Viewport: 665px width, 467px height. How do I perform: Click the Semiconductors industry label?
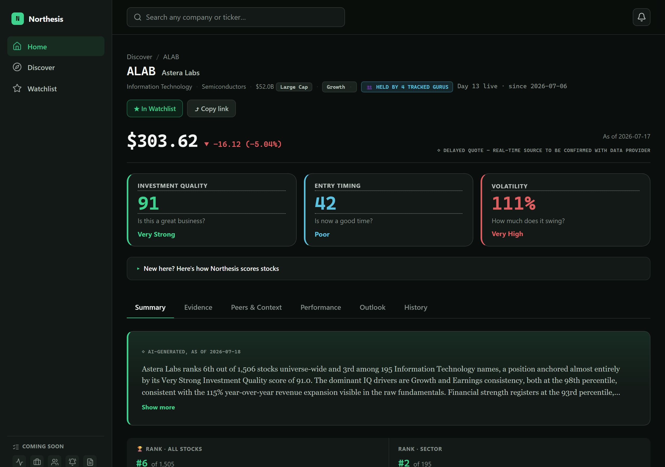pyautogui.click(x=224, y=86)
